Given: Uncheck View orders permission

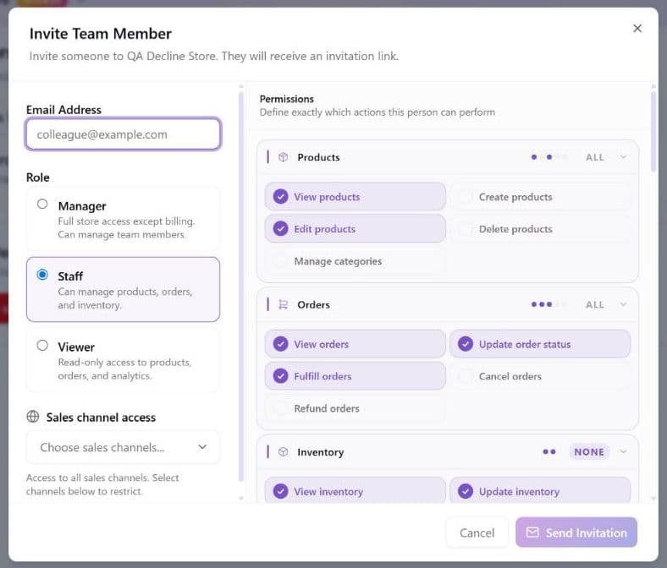Looking at the screenshot, I should click(356, 344).
